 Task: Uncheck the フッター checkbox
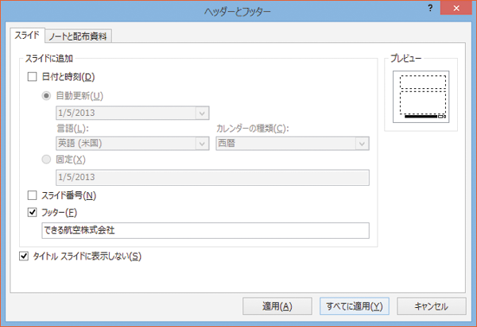click(33, 212)
